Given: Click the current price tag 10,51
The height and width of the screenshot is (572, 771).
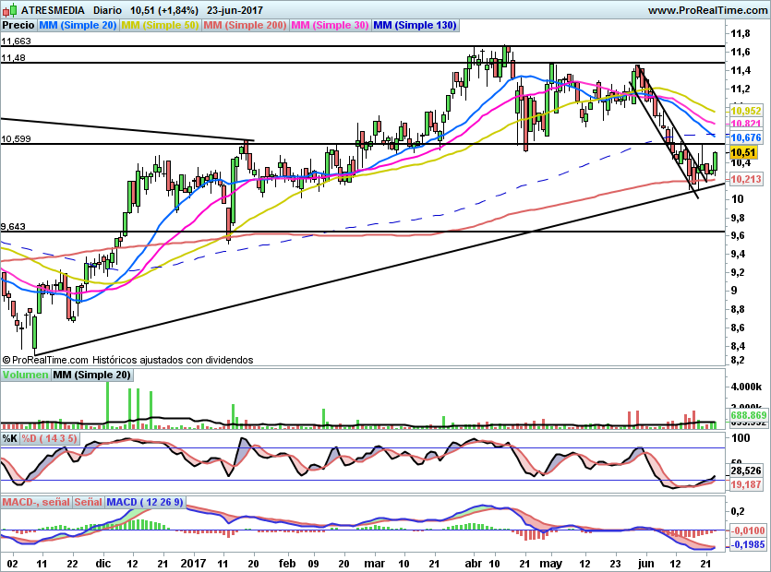Looking at the screenshot, I should click(744, 153).
